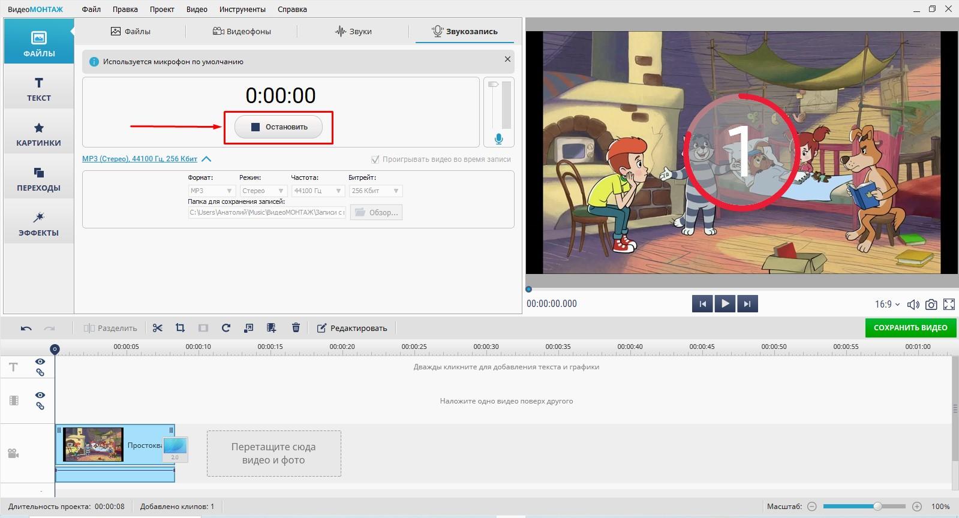Open the 16:9 aspect ratio dropdown
Image resolution: width=959 pixels, height=518 pixels.
coord(887,305)
